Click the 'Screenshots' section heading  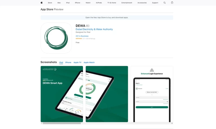49,62
